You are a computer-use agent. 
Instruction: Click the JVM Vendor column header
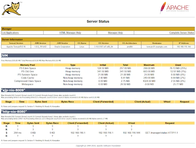click(x=62, y=43)
